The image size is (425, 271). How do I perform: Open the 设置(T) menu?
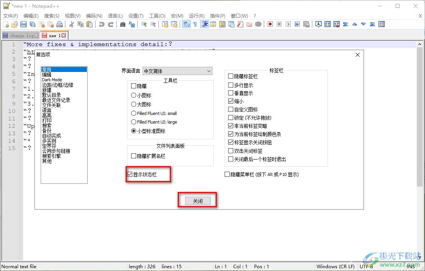click(x=136, y=16)
